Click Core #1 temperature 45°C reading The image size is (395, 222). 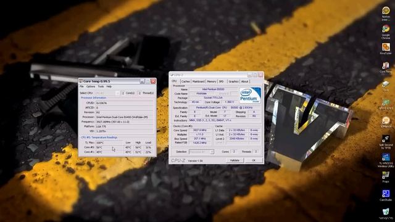(109, 152)
